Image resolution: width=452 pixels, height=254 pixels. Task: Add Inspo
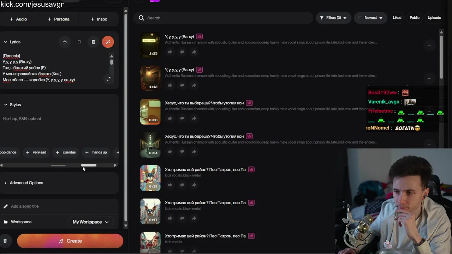tap(99, 19)
